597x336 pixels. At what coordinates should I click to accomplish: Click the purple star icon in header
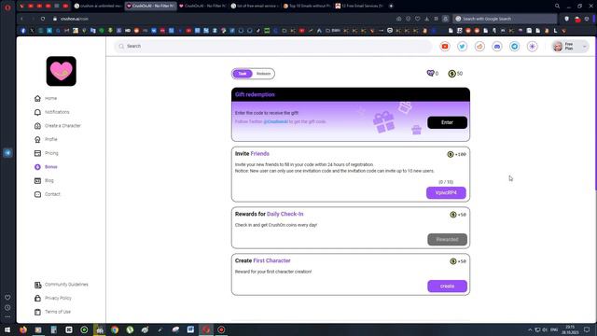coord(533,47)
